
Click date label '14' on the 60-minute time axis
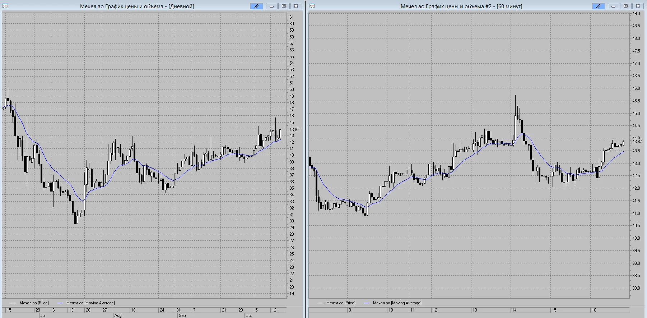pyautogui.click(x=514, y=310)
